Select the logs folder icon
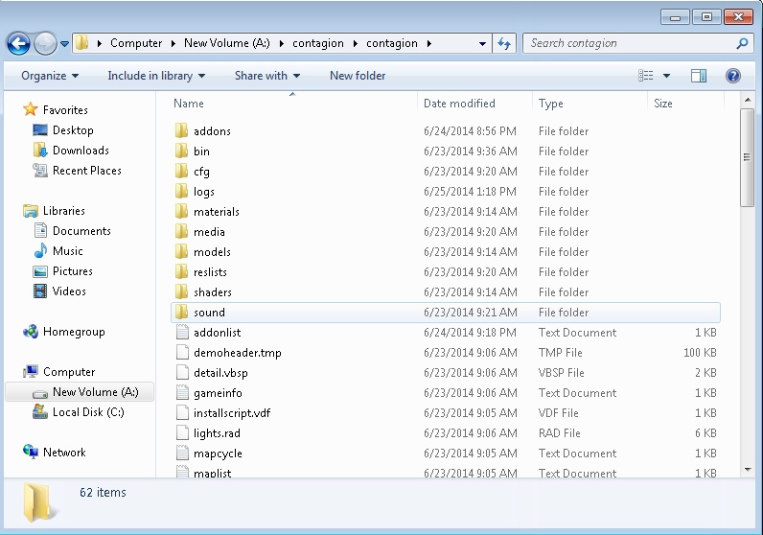Screen dimensions: 763x535 pyautogui.click(x=181, y=191)
